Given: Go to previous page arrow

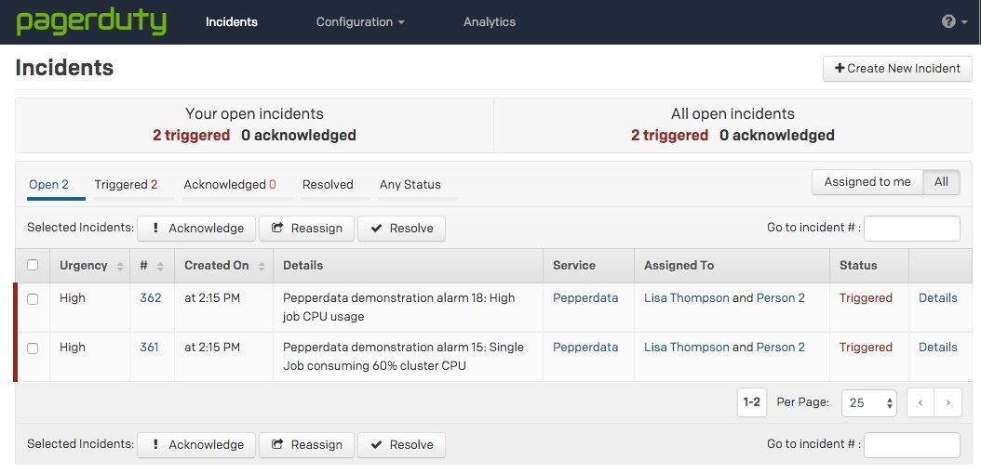Looking at the screenshot, I should pos(921,402).
